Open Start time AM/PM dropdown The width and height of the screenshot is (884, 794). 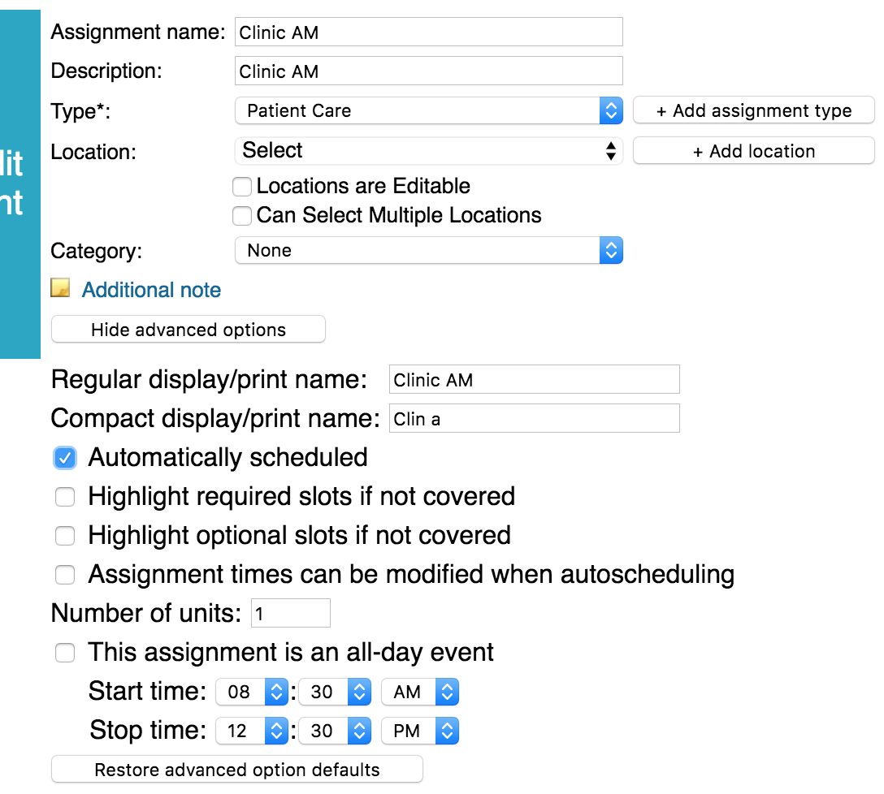coord(420,692)
